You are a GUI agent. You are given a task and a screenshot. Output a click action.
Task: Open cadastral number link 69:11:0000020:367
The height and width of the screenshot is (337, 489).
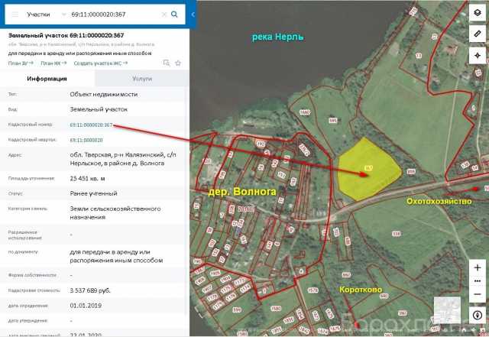click(91, 125)
